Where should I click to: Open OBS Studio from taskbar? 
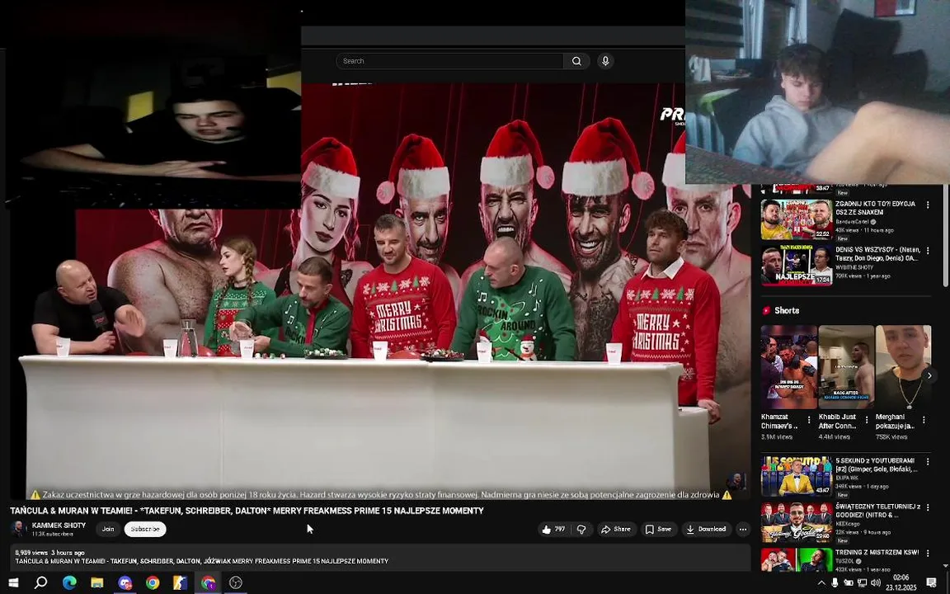(236, 582)
